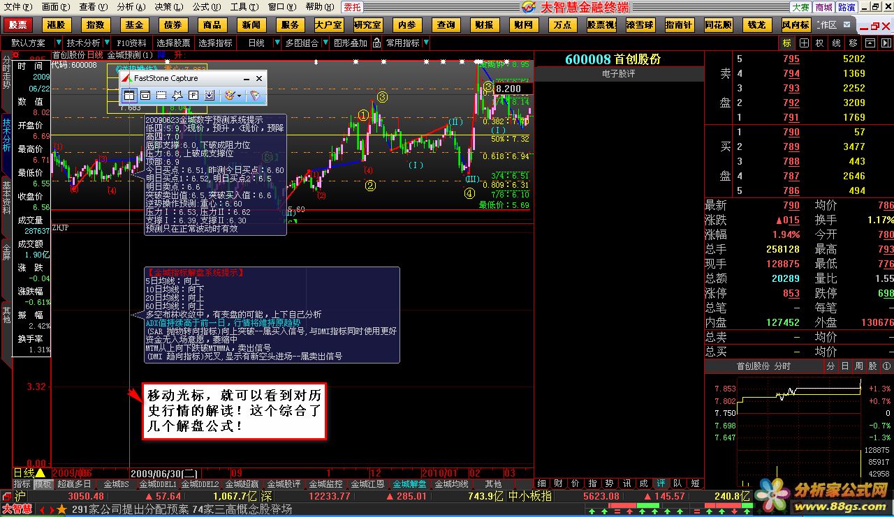Toggle 图形叠加 overlay option

pos(351,43)
